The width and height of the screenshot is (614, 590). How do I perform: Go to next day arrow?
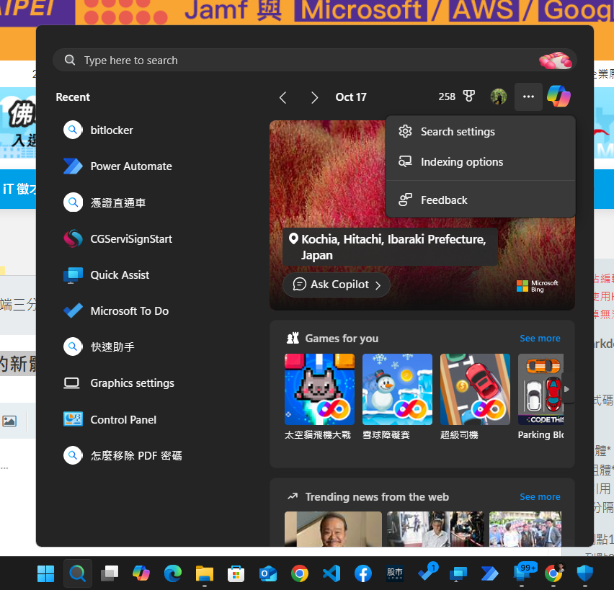pos(314,97)
